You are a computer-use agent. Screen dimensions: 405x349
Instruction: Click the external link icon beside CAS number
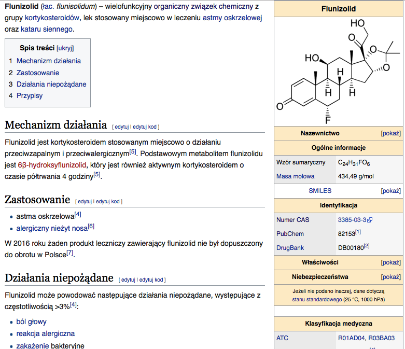[370, 220]
